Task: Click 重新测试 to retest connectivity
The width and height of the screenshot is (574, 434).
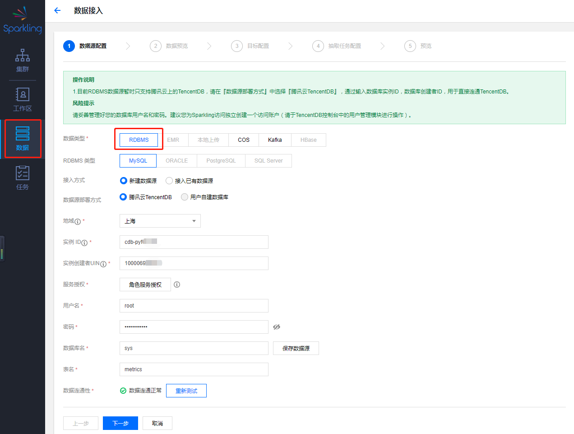Action: 186,390
